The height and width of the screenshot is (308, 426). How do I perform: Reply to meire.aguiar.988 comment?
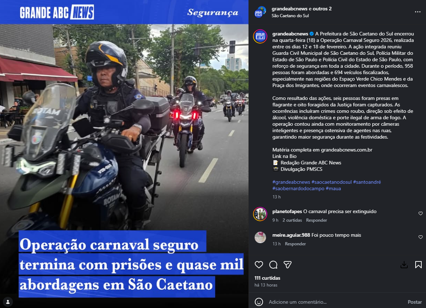point(295,244)
